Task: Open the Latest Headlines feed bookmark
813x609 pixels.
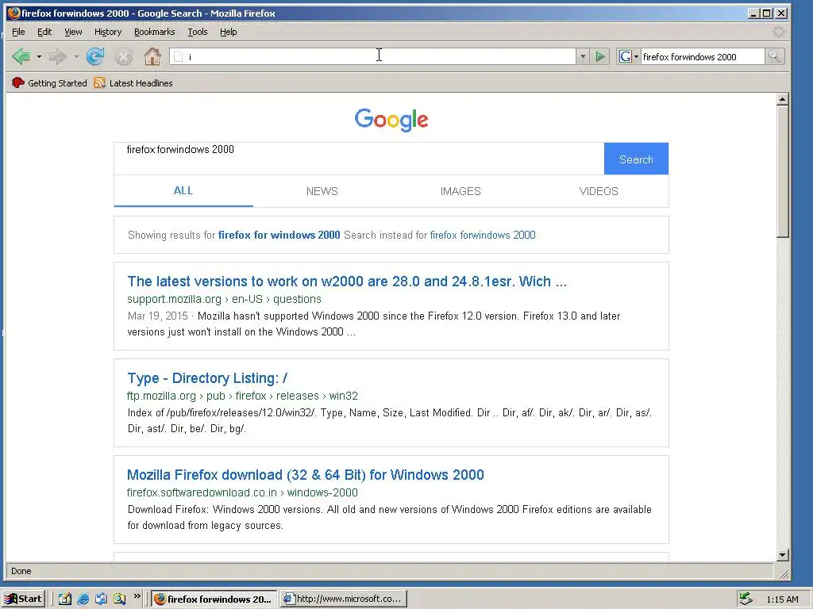Action: click(133, 82)
